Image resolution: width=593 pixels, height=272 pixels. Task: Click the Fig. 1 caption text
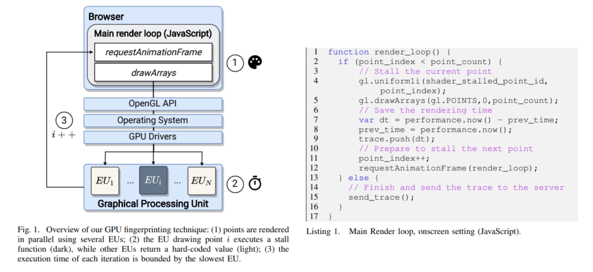(153, 245)
